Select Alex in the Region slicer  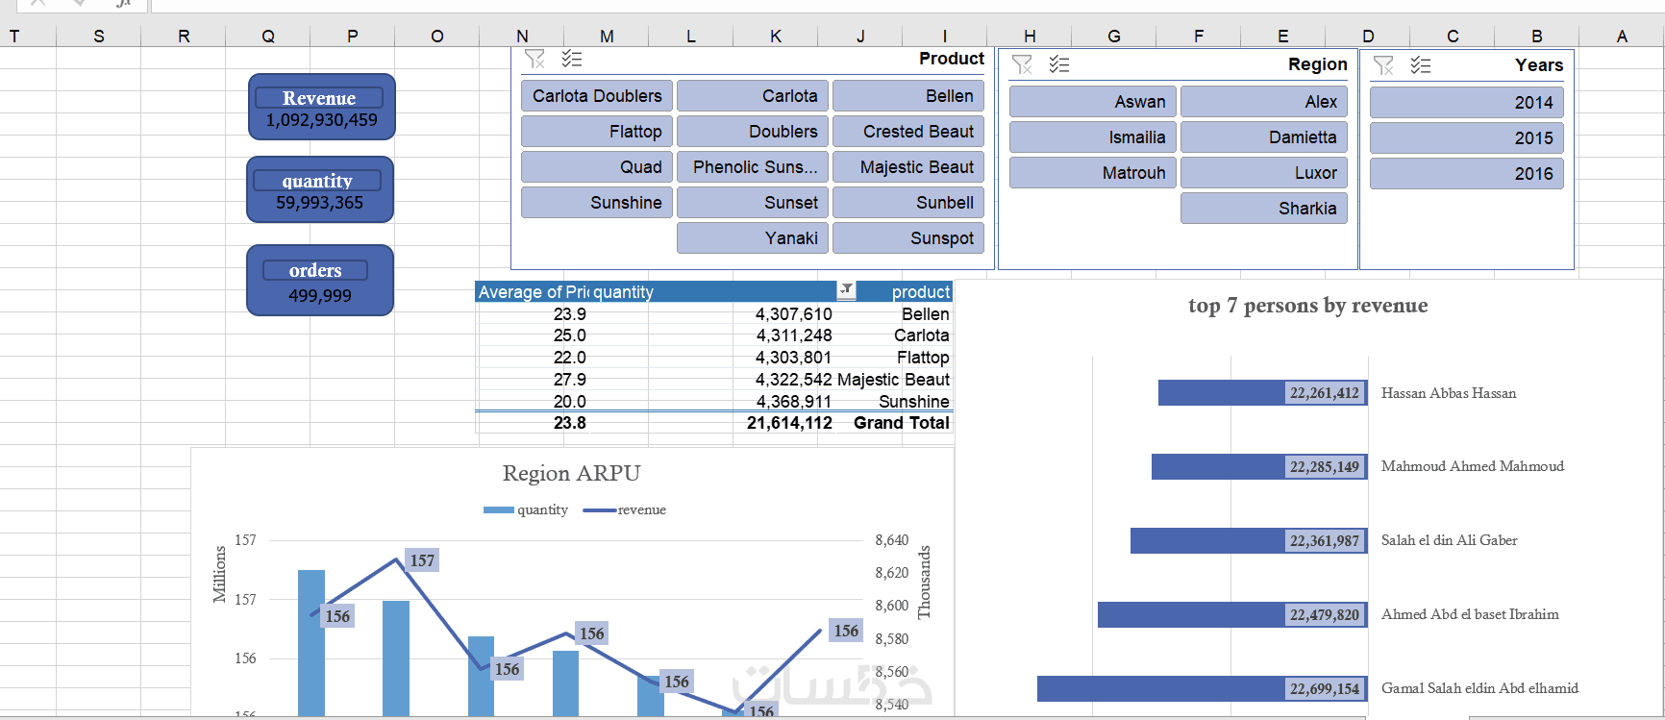pyautogui.click(x=1264, y=102)
